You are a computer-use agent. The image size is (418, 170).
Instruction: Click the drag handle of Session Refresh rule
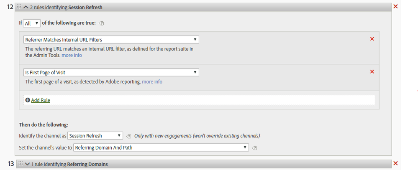(x=19, y=7)
